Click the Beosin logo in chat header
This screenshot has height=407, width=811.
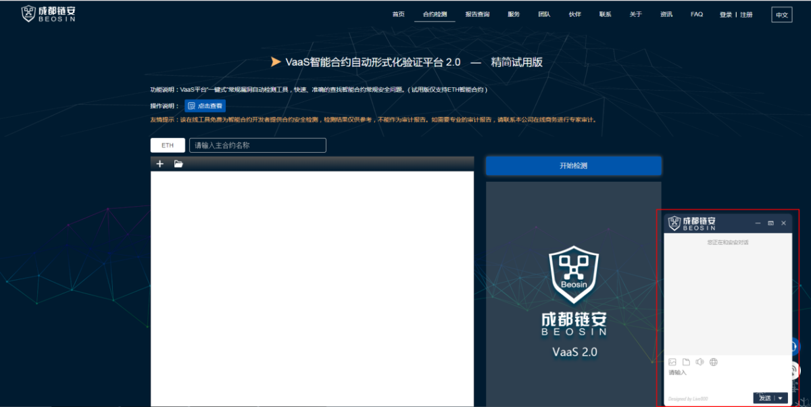[693, 223]
